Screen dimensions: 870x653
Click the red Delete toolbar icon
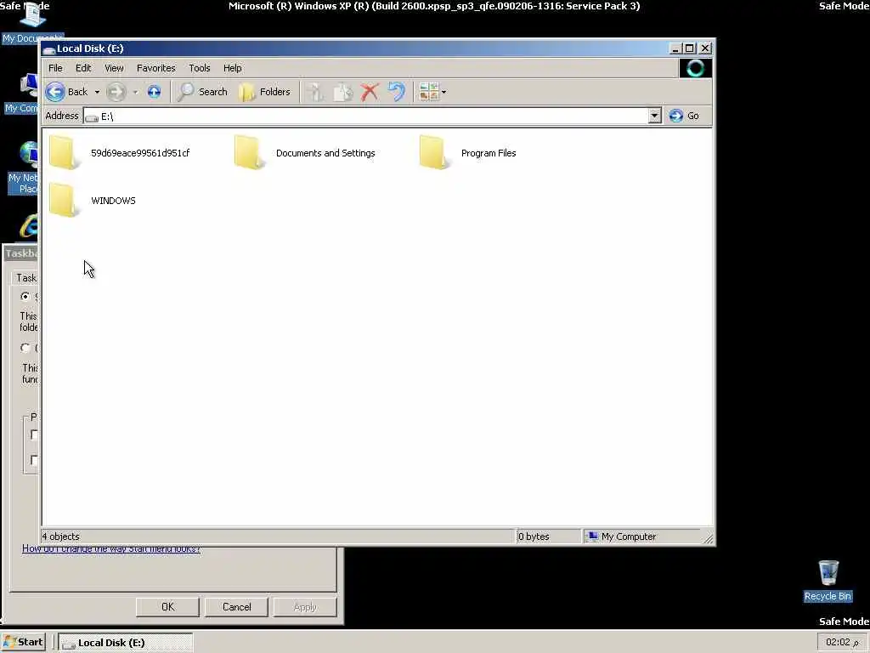tap(370, 92)
